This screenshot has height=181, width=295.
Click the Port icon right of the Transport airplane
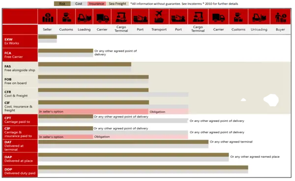point(178,19)
